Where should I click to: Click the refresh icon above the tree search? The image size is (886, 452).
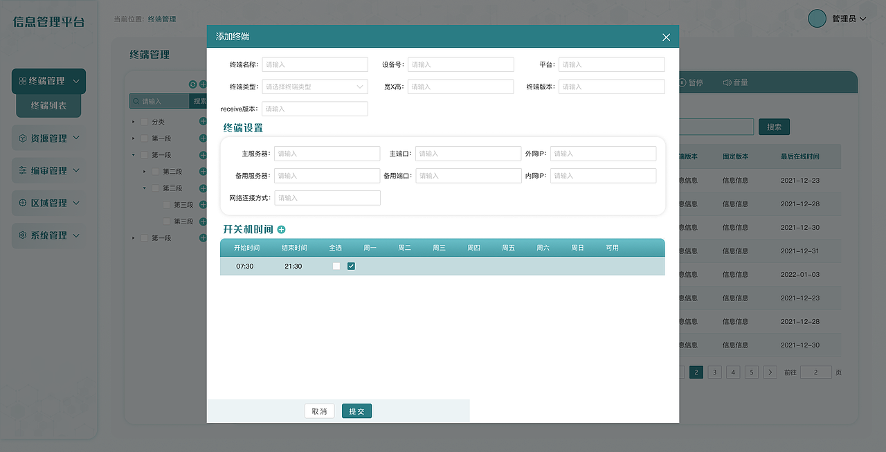click(x=193, y=84)
